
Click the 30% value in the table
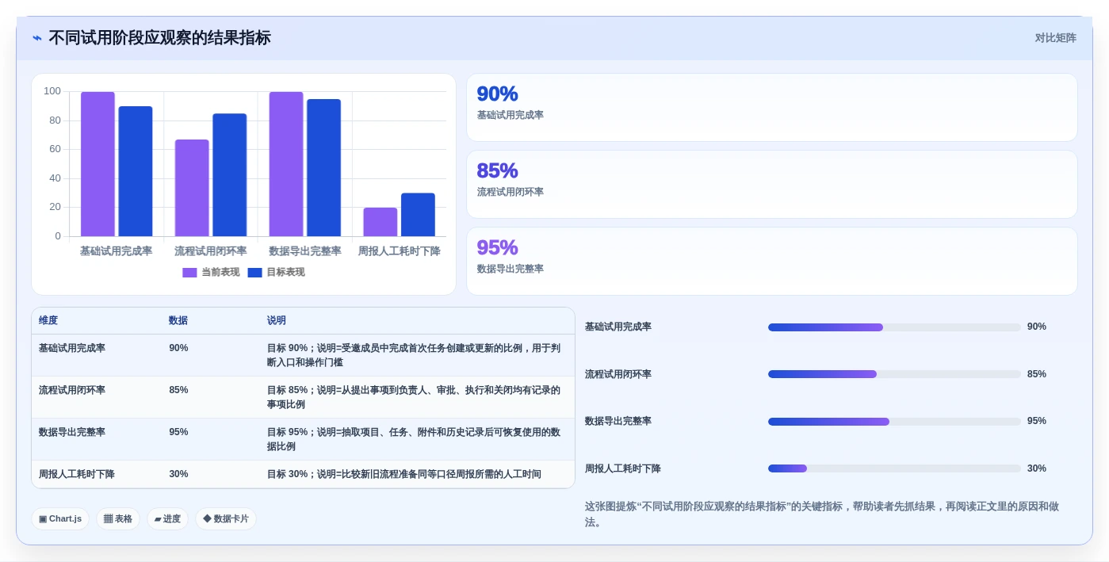coord(178,474)
